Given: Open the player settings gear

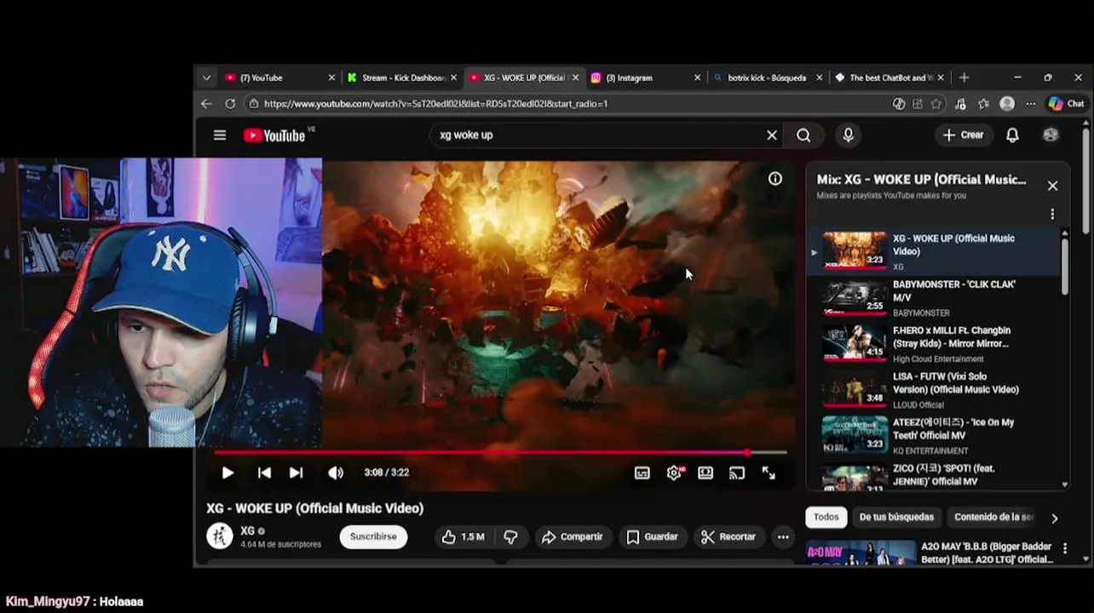Looking at the screenshot, I should tap(674, 473).
